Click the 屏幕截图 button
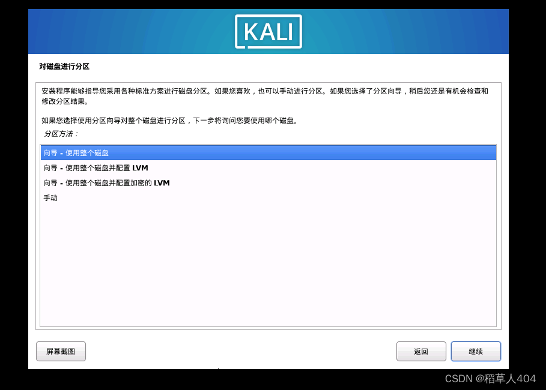546x390 pixels. click(x=61, y=352)
